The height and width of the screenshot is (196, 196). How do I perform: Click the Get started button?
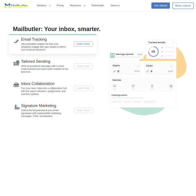(x=160, y=6)
